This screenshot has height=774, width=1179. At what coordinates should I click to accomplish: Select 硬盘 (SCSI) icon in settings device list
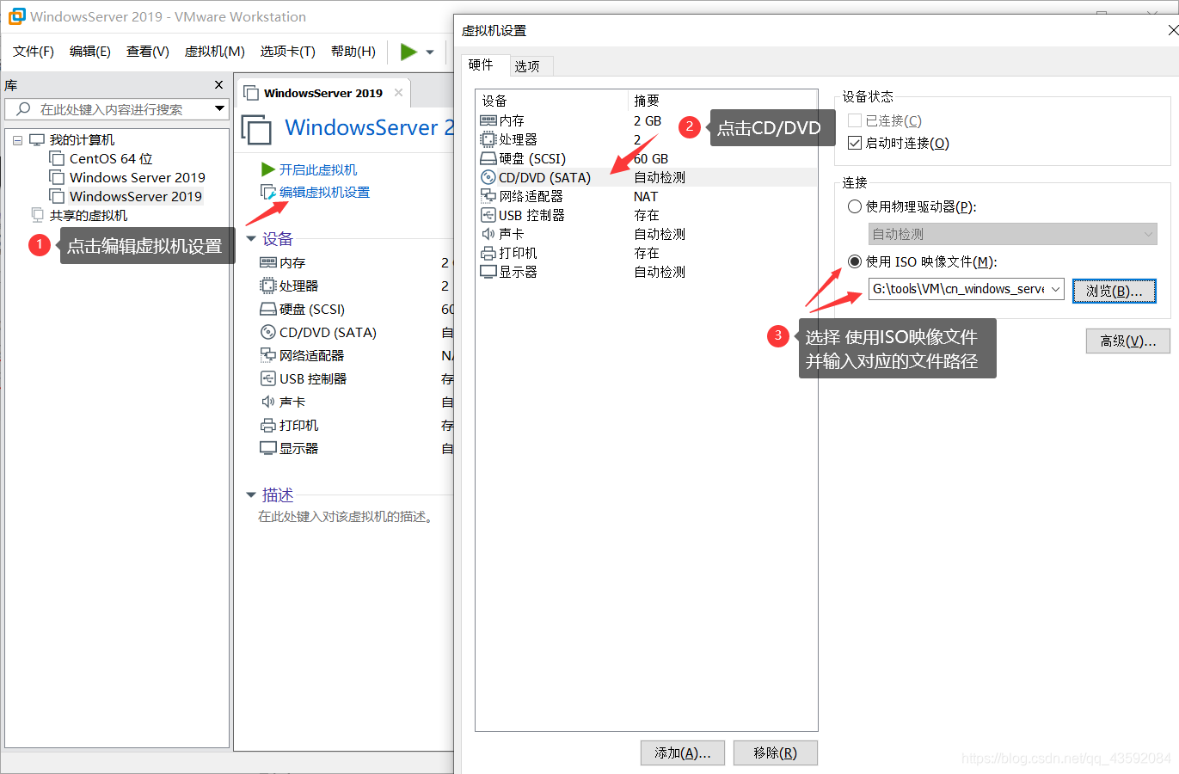click(x=488, y=158)
